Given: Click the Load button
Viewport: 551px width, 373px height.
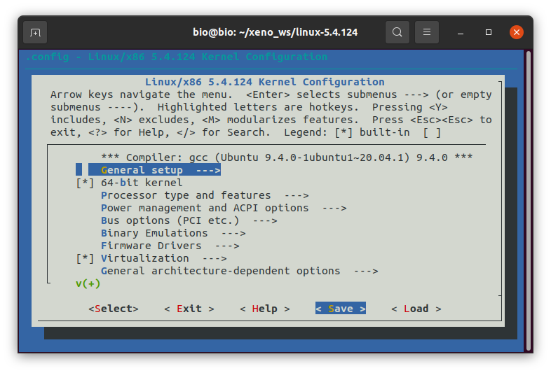Looking at the screenshot, I should 416,309.
